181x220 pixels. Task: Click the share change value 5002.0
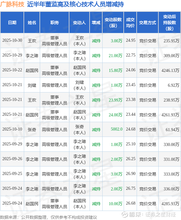(116, 129)
